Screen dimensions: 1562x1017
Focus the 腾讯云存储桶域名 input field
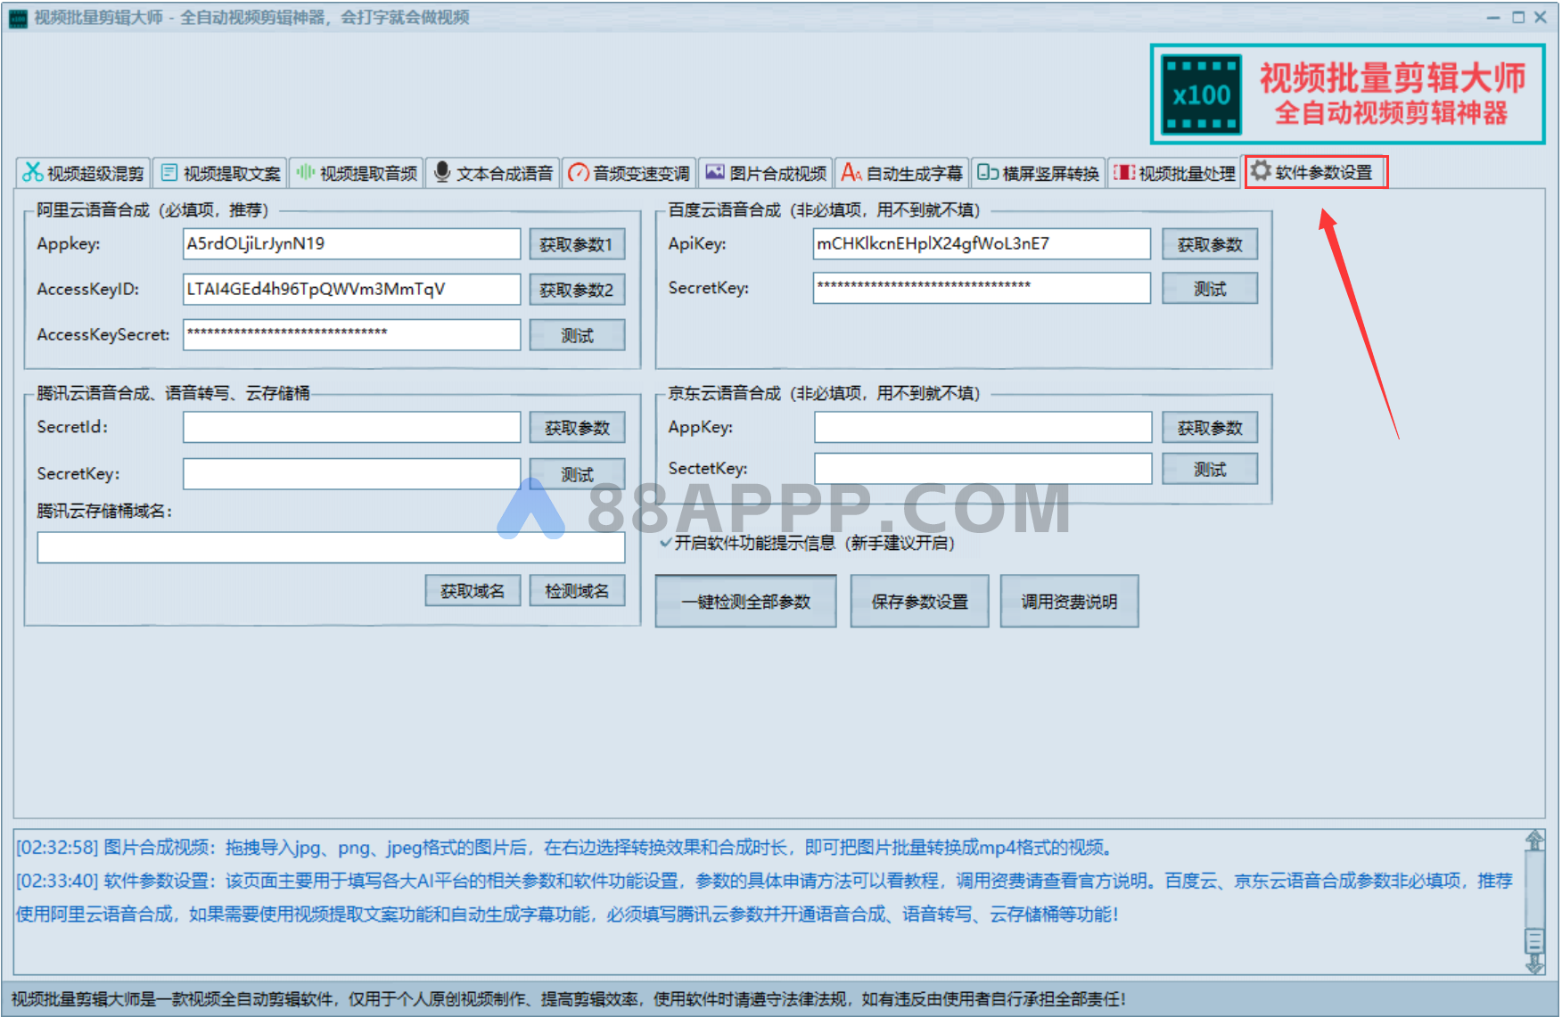(x=331, y=547)
